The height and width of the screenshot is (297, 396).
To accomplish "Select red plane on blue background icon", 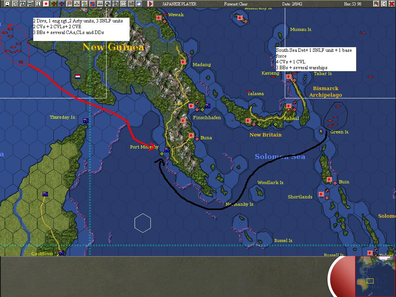I will (61, 4).
